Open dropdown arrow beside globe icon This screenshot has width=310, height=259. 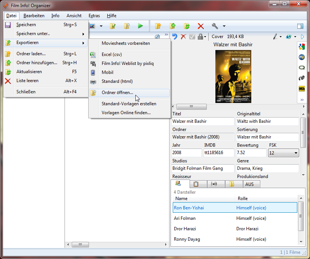[295, 37]
